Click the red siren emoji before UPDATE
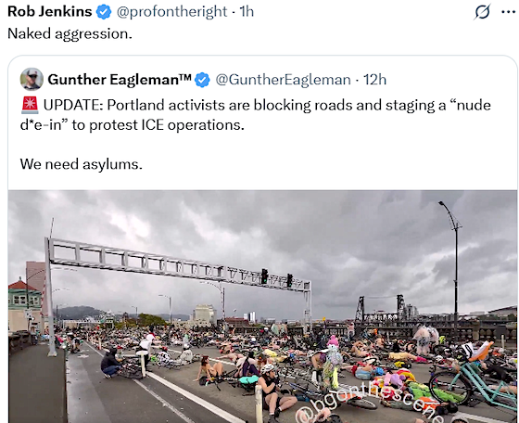The height and width of the screenshot is (423, 519). click(x=30, y=105)
